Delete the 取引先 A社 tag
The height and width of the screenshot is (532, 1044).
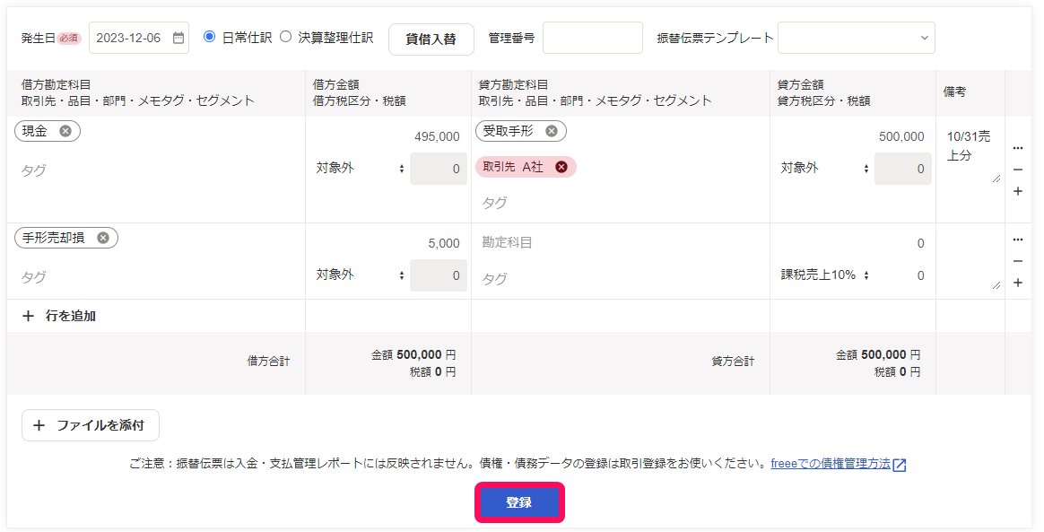tap(561, 167)
